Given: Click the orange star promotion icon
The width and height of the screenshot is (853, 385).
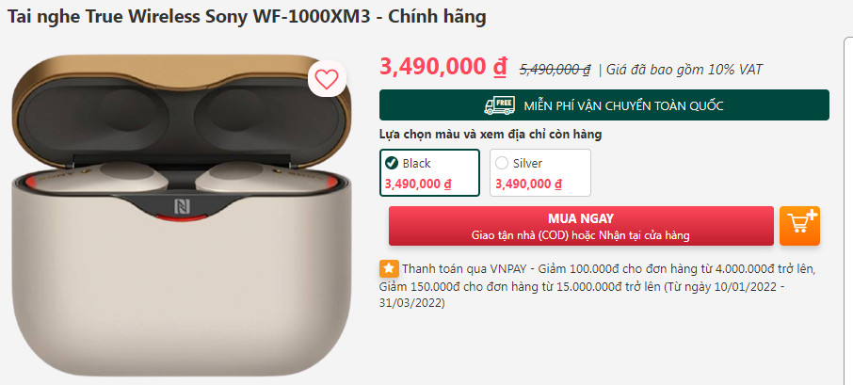Looking at the screenshot, I should 389,268.
